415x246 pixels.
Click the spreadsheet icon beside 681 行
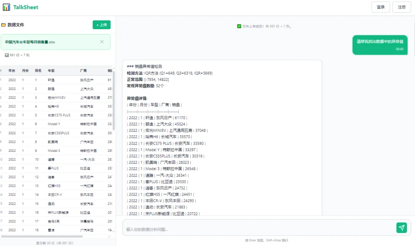[x=7, y=55]
